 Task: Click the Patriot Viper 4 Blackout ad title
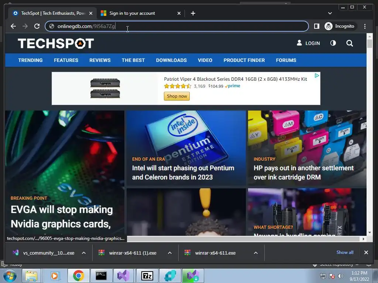coord(235,79)
